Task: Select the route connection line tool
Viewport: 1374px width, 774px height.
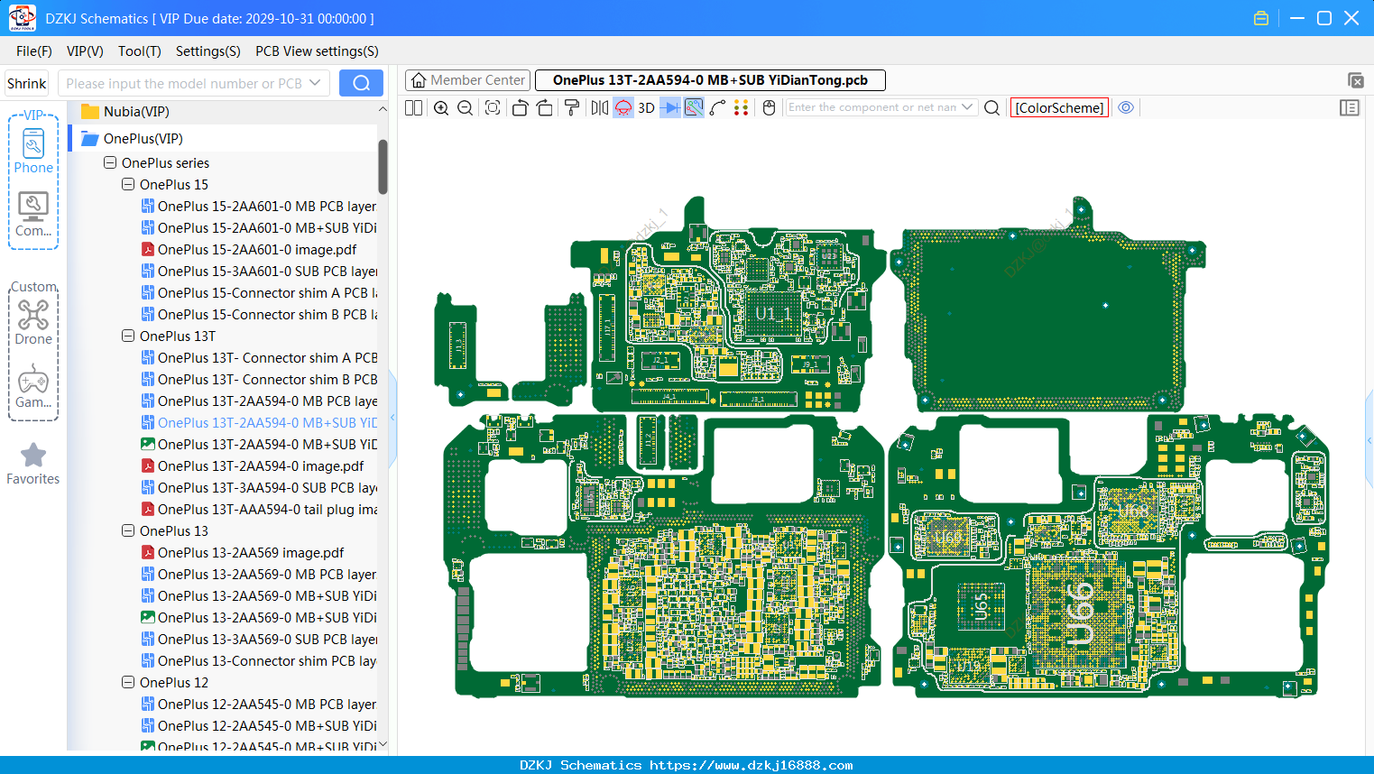Action: 718,107
